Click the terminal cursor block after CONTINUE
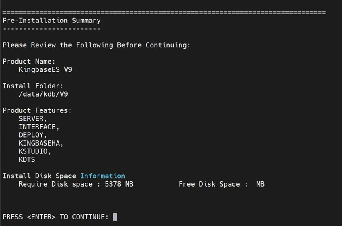Image resolution: width=342 pixels, height=226 pixels. tap(115, 217)
